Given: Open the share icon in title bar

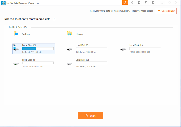Looking at the screenshot, I should point(132,3).
